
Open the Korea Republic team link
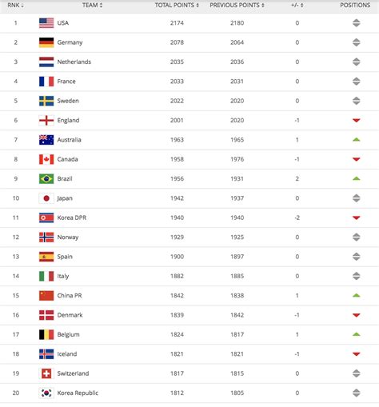click(78, 393)
